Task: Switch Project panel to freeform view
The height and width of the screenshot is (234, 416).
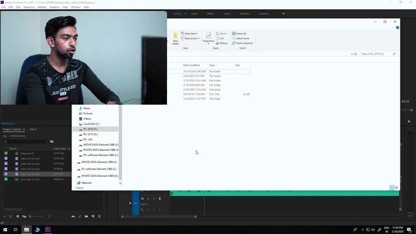Action: pos(24,216)
